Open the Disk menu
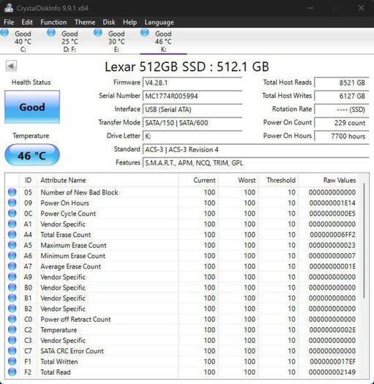Image resolution: width=374 pixels, height=384 pixels. tap(109, 22)
